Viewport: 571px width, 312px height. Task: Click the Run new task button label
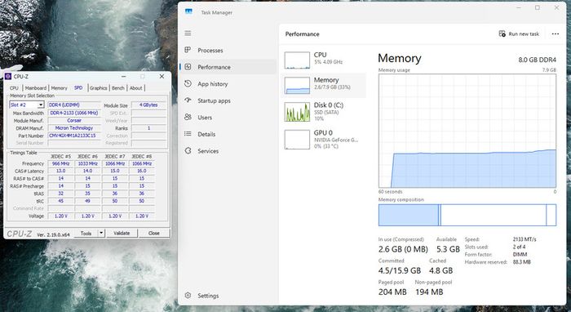pos(524,34)
